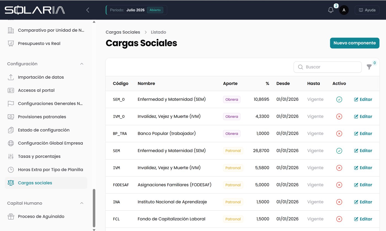Toggle active status for patronal IVM row
This screenshot has width=386, height=231.
339,168
